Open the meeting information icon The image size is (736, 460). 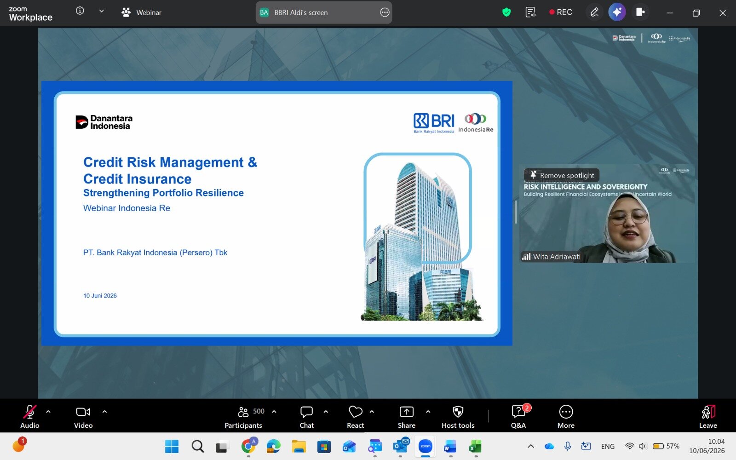coord(80,11)
